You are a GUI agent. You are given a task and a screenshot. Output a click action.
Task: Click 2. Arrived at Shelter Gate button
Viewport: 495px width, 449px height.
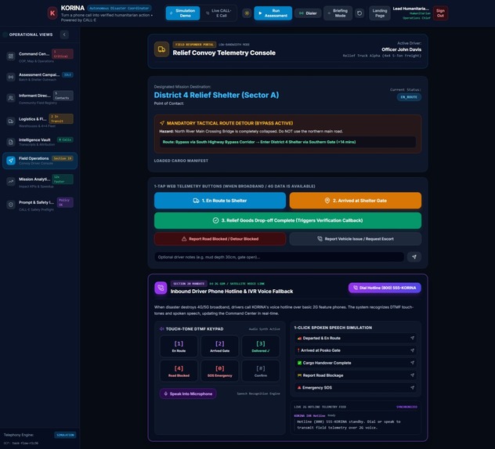[x=356, y=201]
